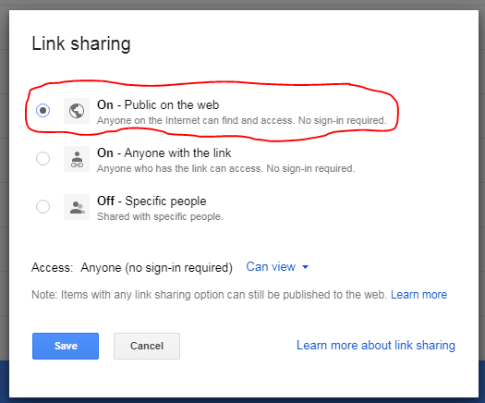
Task: Select the Anyone with the link radio button
Action: (x=42, y=158)
